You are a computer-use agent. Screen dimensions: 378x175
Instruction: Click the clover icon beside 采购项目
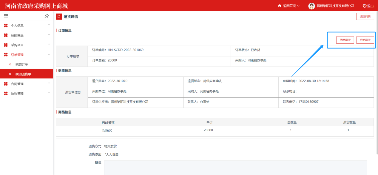[6, 45]
